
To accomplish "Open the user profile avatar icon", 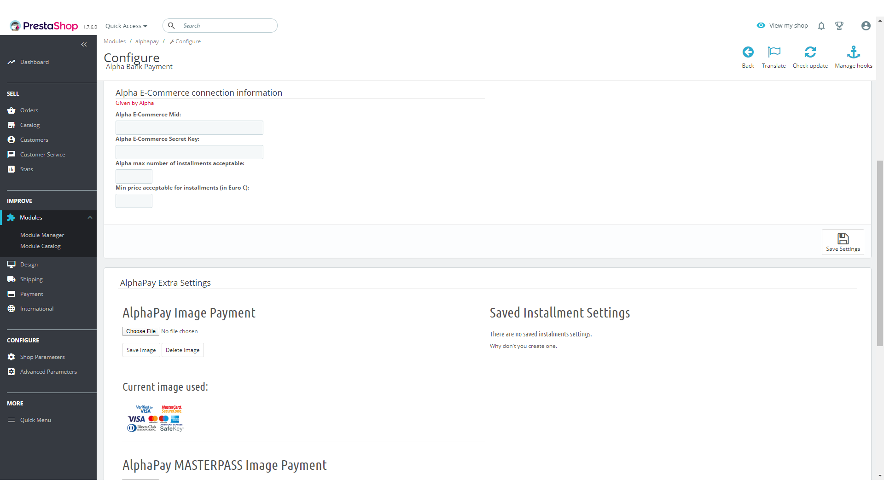I will (866, 26).
